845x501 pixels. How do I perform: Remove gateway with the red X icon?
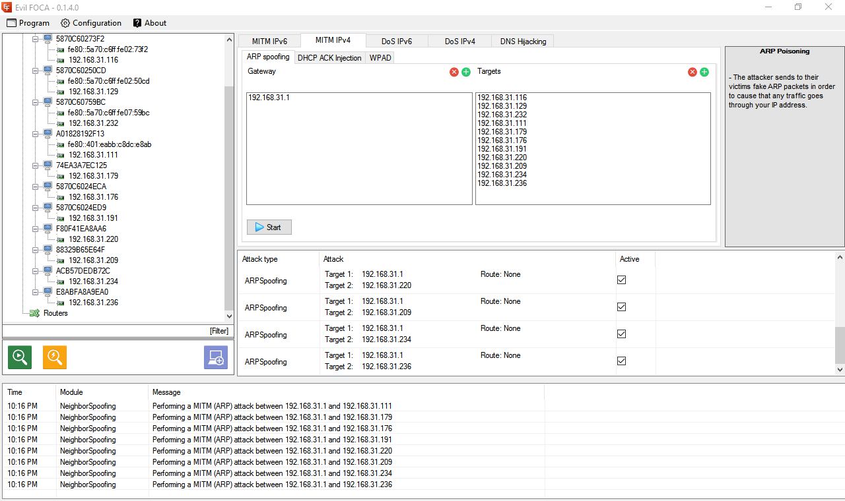click(x=454, y=72)
